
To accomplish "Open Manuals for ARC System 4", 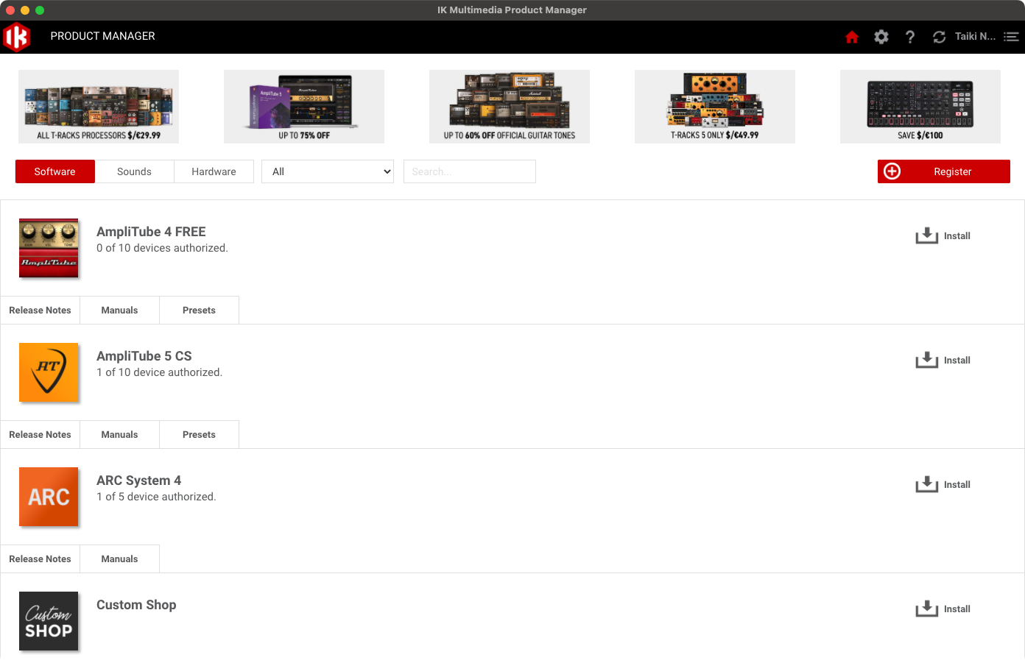I will pos(119,559).
